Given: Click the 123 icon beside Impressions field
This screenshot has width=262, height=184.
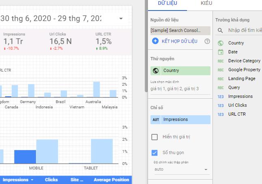Looking at the screenshot, I should [221, 97].
